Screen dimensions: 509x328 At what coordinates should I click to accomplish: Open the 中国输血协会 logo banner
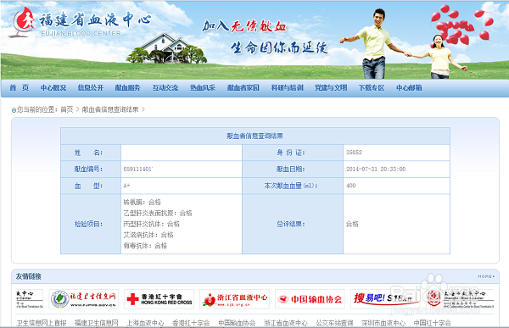[x=310, y=299]
